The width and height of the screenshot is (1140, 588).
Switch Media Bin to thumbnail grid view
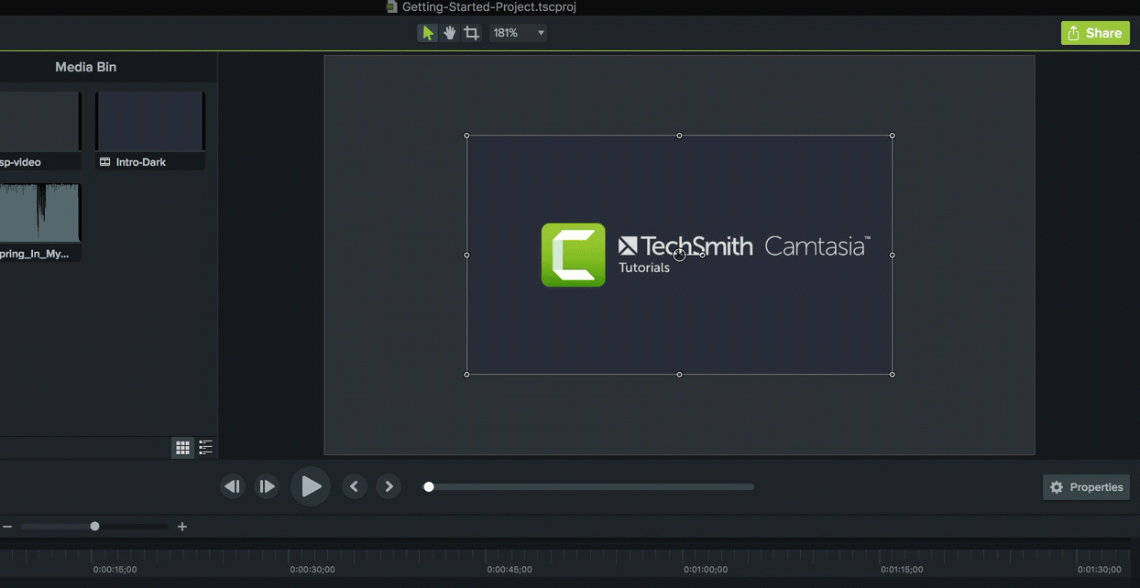182,447
